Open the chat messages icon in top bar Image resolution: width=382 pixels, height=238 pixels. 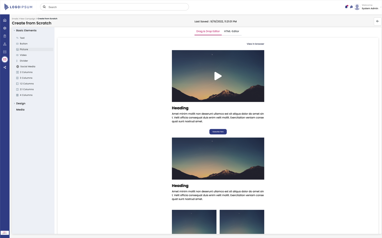[x=351, y=7]
